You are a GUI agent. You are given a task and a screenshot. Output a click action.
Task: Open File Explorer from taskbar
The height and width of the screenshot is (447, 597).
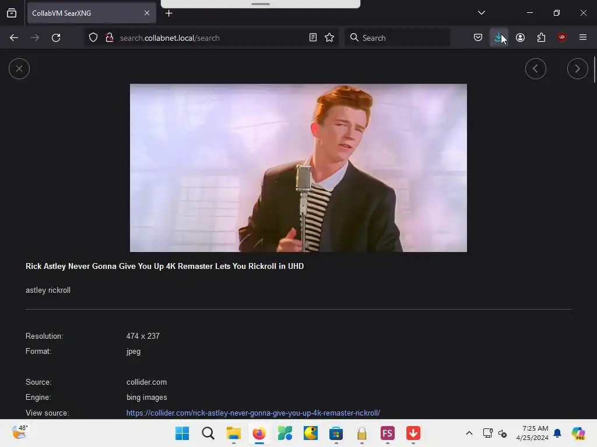[233, 433]
